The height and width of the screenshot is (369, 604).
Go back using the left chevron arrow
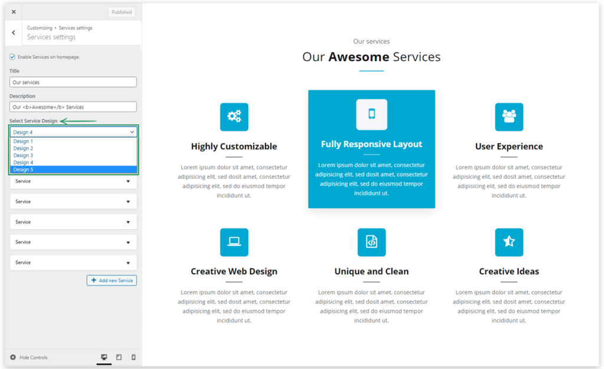(x=14, y=33)
